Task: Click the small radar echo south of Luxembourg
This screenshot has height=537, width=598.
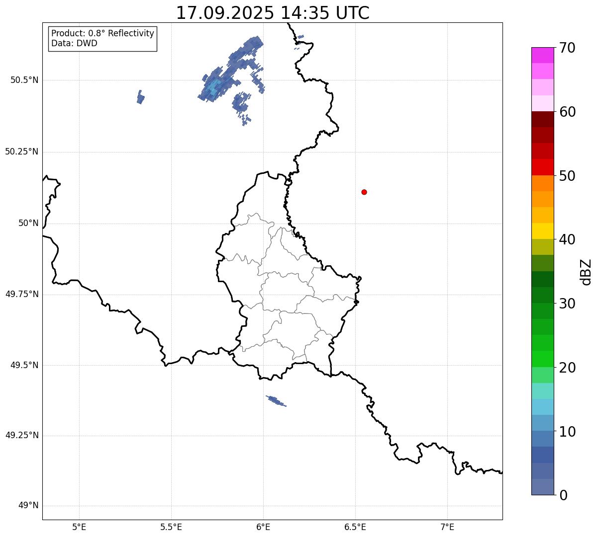Action: pyautogui.click(x=276, y=401)
